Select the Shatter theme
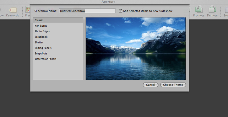This screenshot has height=117, width=228. click(x=58, y=42)
